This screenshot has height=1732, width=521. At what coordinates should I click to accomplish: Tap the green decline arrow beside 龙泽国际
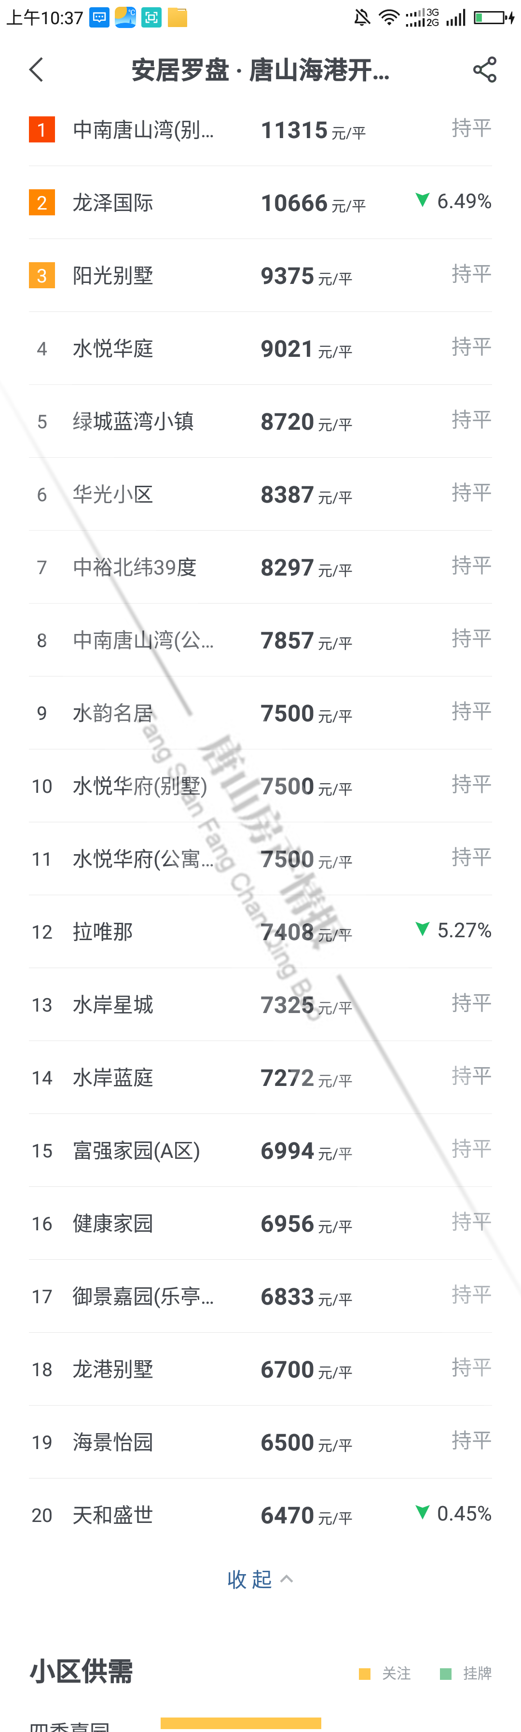(x=422, y=200)
